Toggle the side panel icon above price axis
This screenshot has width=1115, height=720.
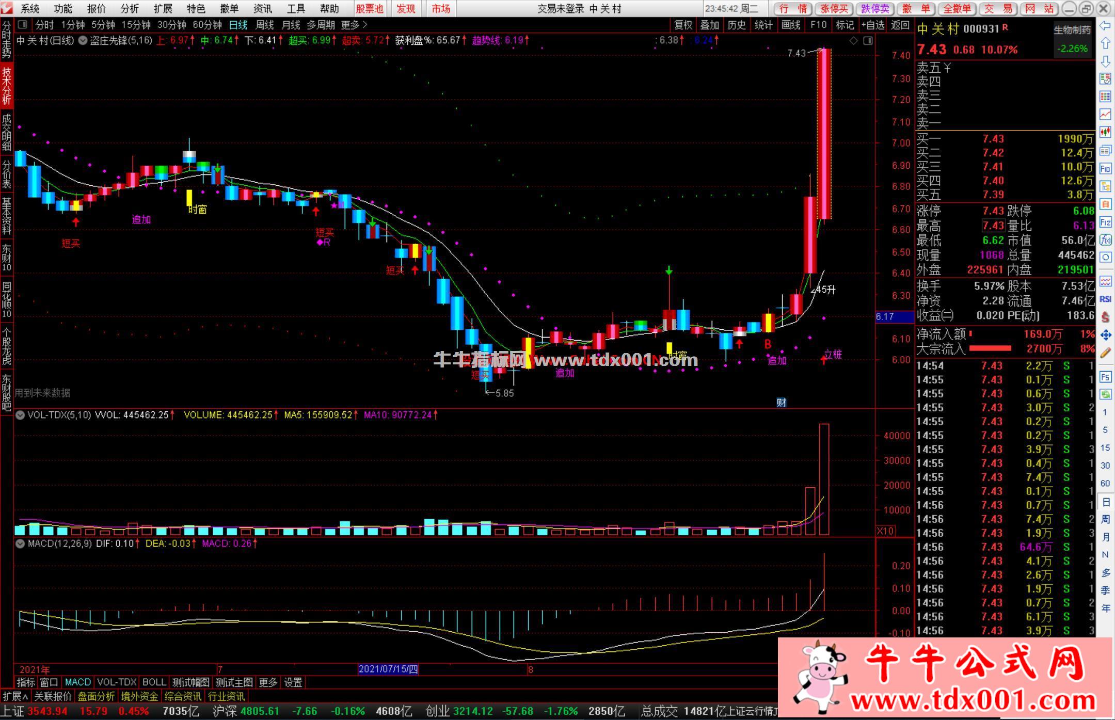(x=868, y=40)
